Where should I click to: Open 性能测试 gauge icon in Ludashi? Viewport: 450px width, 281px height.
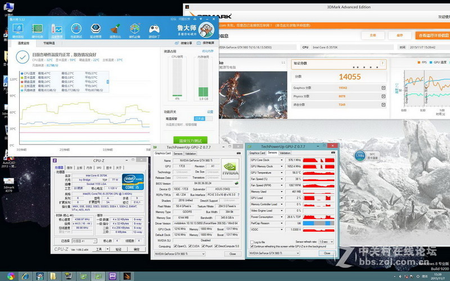pyautogui.click(x=76, y=31)
